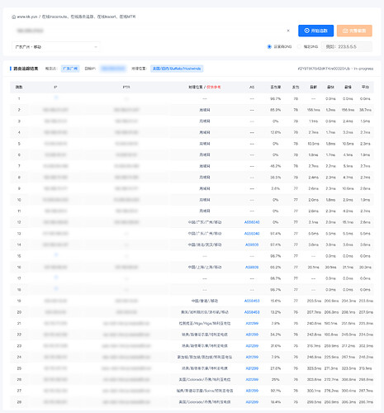The width and height of the screenshot is (384, 413).
Task: Open the AS56040 link in the hop 13 row
Action: 252,234
